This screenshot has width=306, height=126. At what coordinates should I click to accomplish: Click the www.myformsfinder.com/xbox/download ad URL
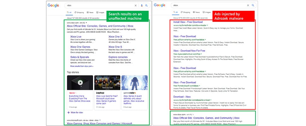coord(191,100)
